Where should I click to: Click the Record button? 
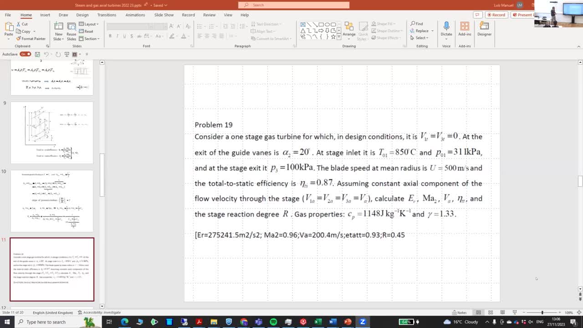click(496, 15)
